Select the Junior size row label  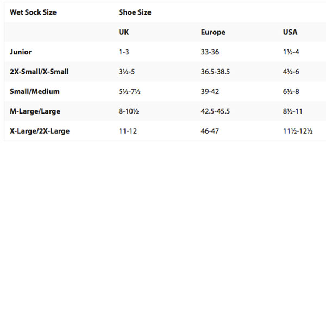[x=21, y=52]
